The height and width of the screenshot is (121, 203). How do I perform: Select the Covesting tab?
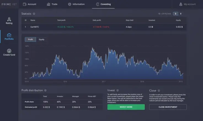[103, 4]
